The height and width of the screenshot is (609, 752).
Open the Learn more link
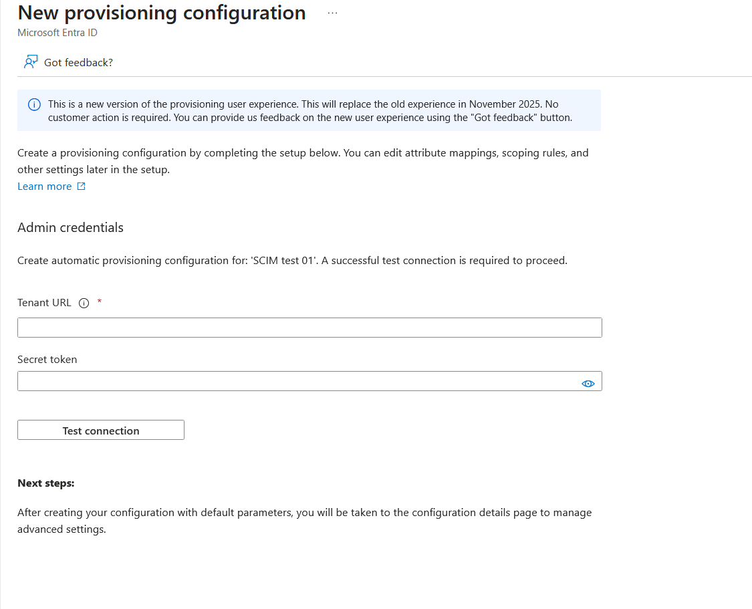tap(45, 186)
